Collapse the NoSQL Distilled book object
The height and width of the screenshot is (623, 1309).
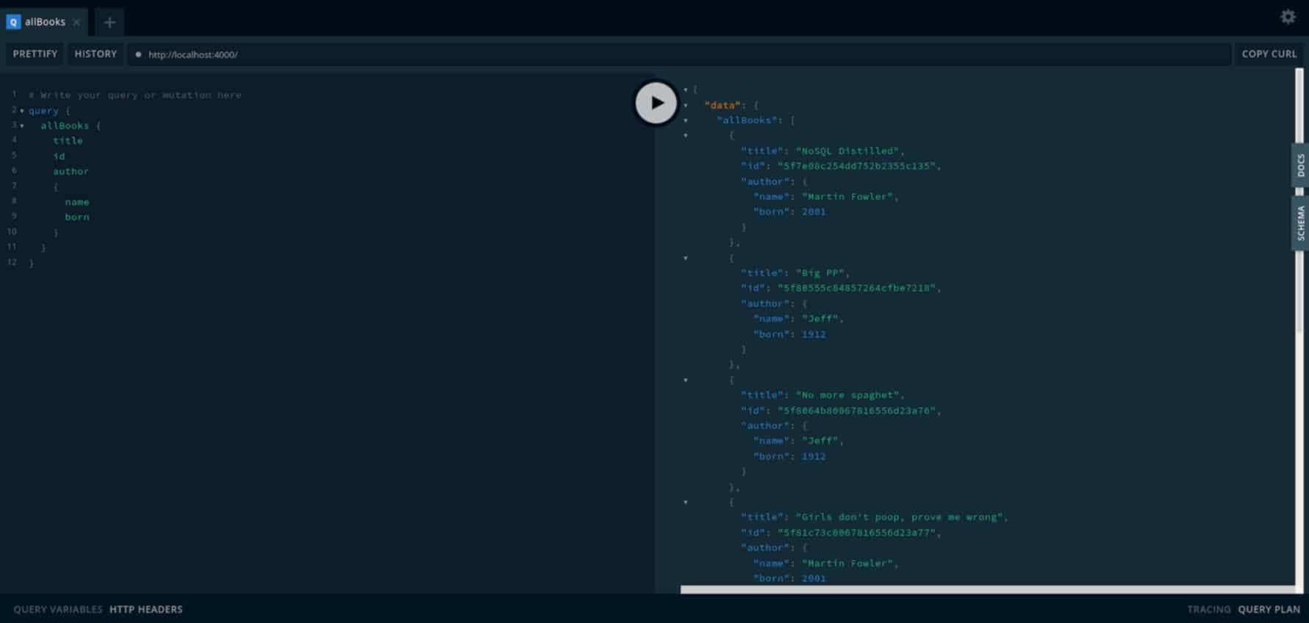686,135
